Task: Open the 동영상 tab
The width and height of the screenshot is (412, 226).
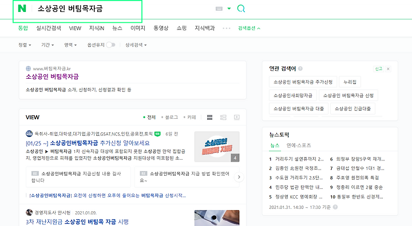Action: click(x=161, y=28)
